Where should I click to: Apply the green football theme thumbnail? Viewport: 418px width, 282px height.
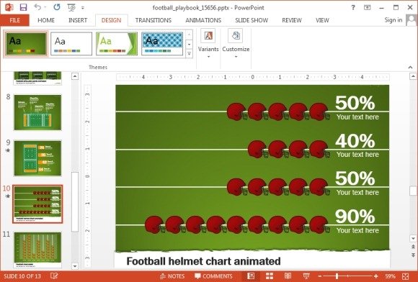(x=26, y=44)
